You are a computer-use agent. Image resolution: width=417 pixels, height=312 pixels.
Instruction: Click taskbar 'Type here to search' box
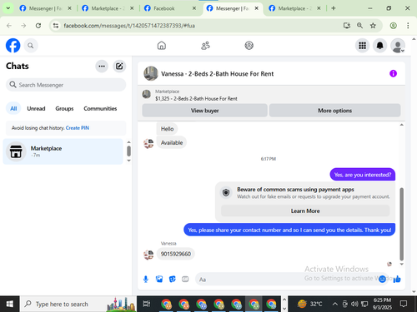[x=78, y=304]
